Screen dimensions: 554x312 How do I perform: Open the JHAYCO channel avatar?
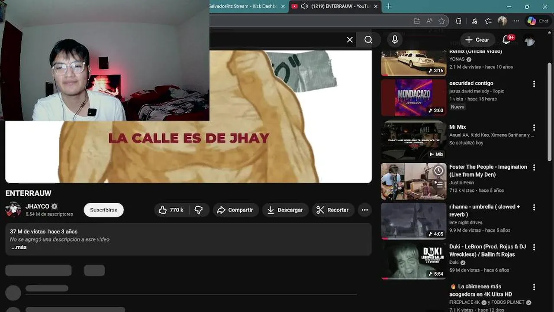pyautogui.click(x=13, y=210)
